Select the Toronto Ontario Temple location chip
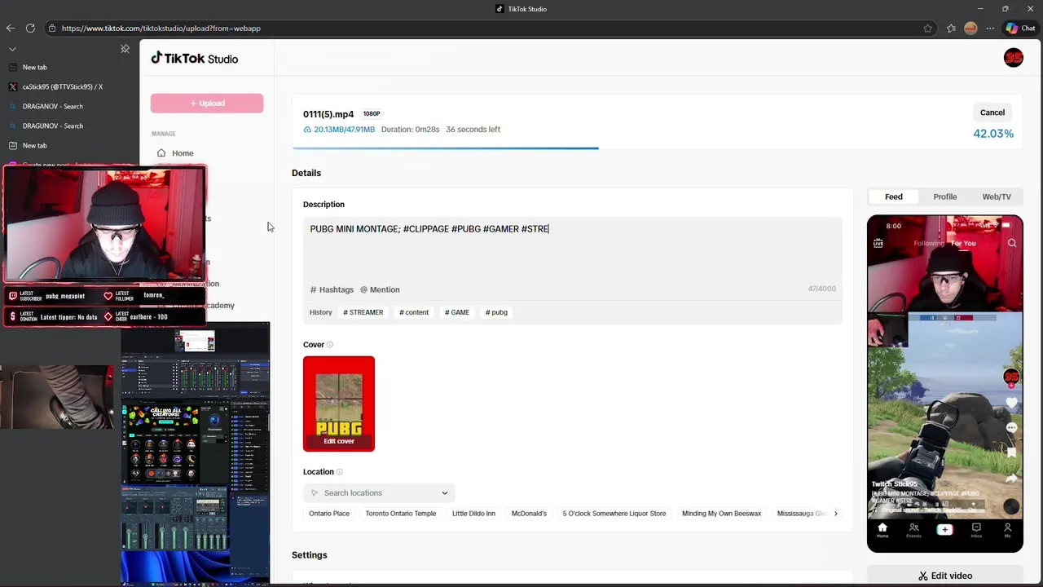Viewport: 1043px width, 587px height. (401, 514)
